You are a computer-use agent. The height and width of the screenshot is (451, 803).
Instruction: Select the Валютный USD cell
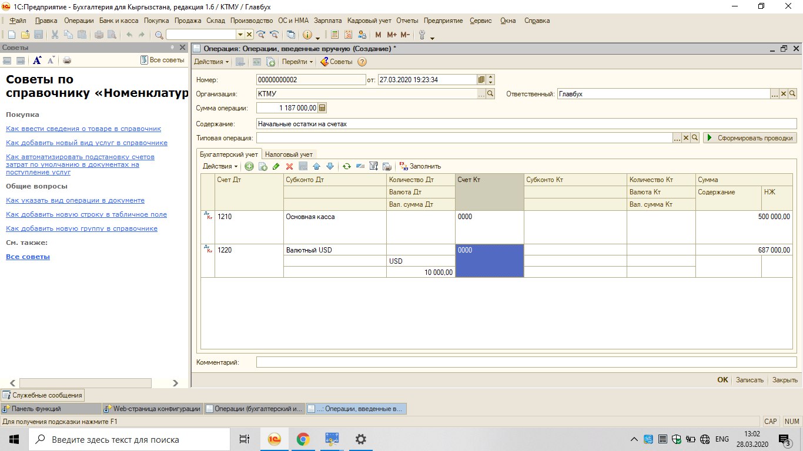(335, 250)
